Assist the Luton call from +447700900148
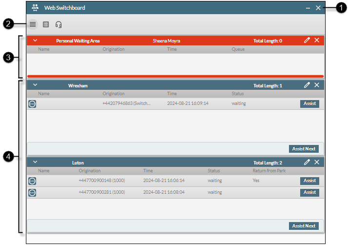 pos(309,181)
